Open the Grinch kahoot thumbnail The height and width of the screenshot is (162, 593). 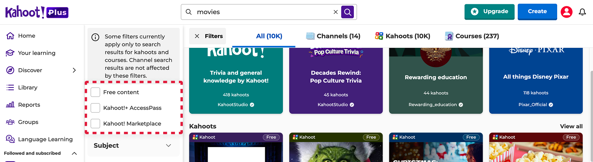coord(336,147)
